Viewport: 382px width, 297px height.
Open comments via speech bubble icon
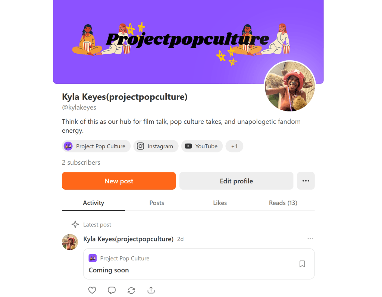click(112, 290)
